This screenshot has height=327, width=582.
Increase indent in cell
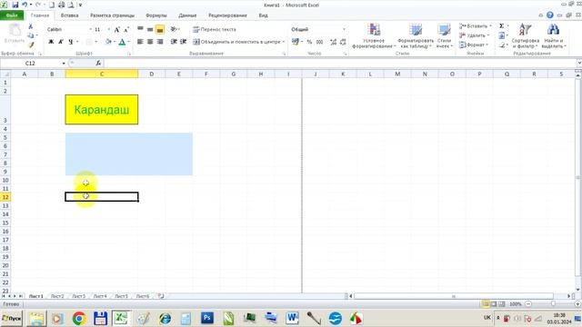click(x=184, y=42)
